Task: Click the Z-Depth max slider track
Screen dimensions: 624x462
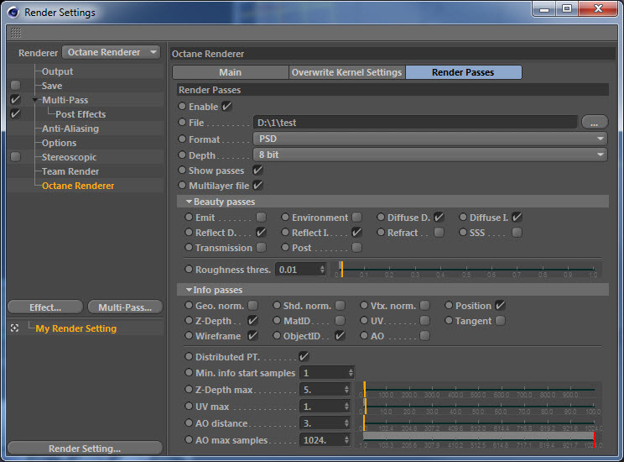Action: tap(479, 390)
